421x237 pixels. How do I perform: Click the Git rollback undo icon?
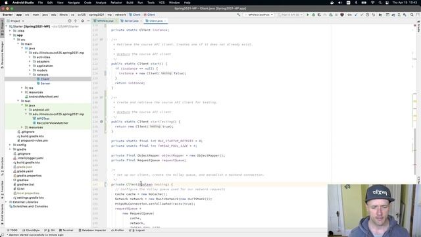point(373,14)
